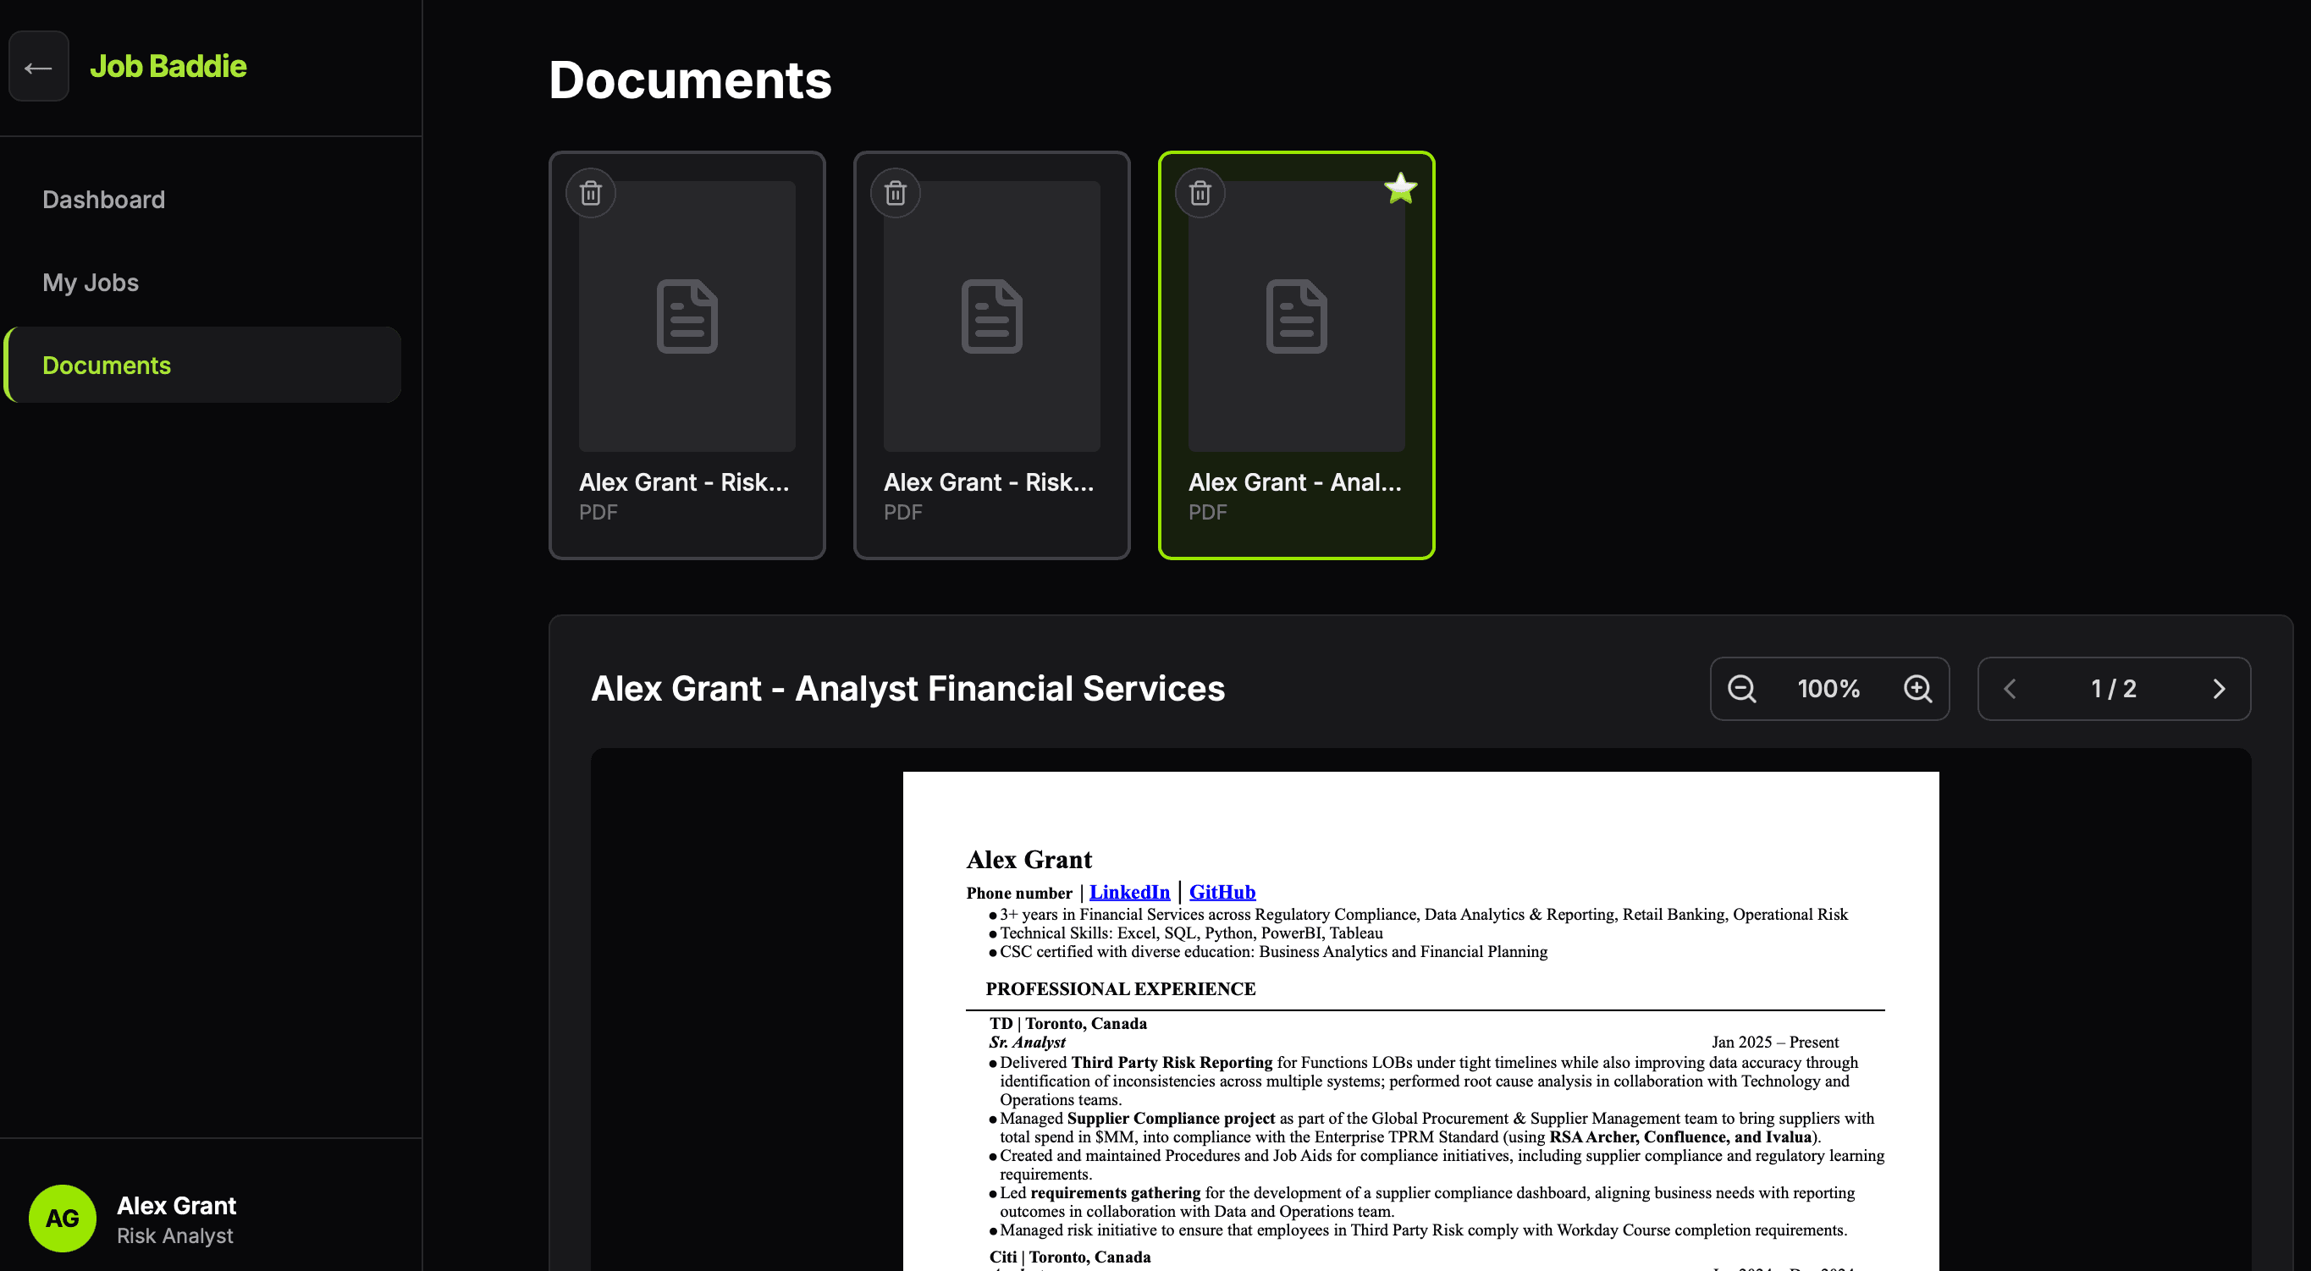
Task: Click the Citi | Toronto, Canada line
Action: coord(1069,1257)
